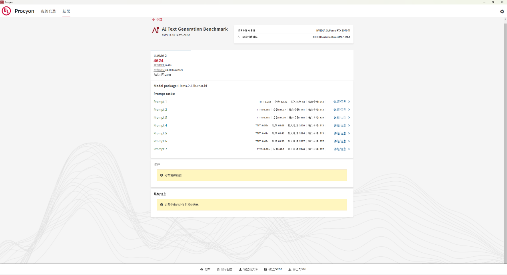
Task: Click Prompt 1 TTFT 0.25s value
Action: click(268, 102)
